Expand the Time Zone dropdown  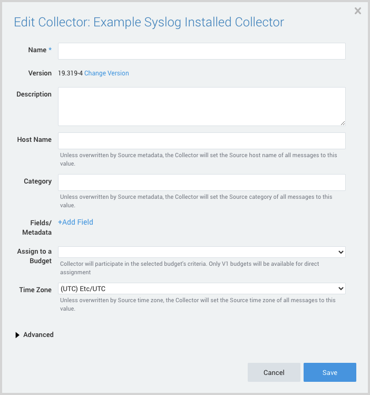201,288
